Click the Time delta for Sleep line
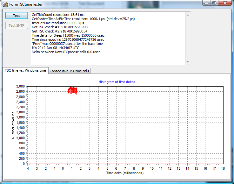 [68, 35]
